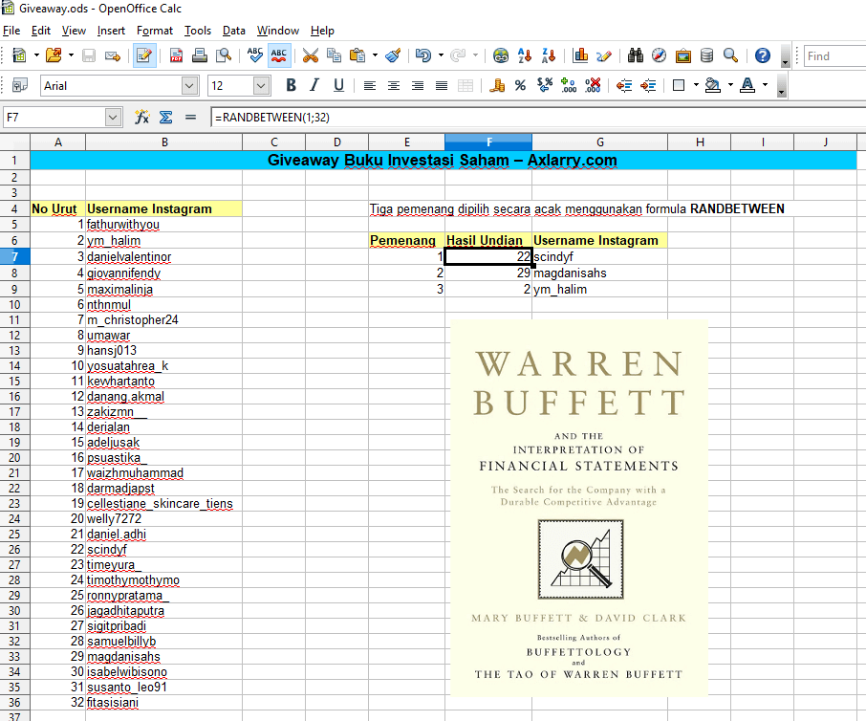Open the Zoom magnifier tool
This screenshot has width=866, height=721.
(x=730, y=55)
